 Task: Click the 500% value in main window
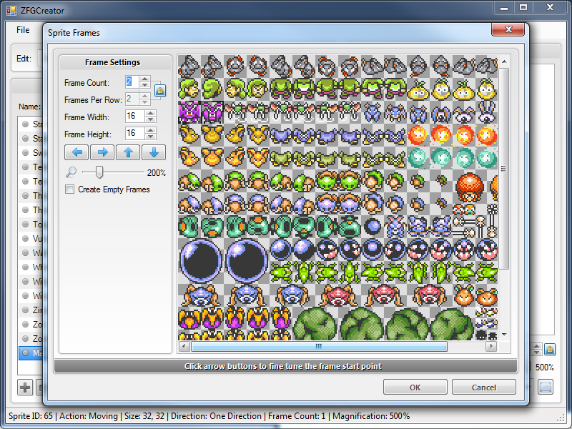point(544,368)
